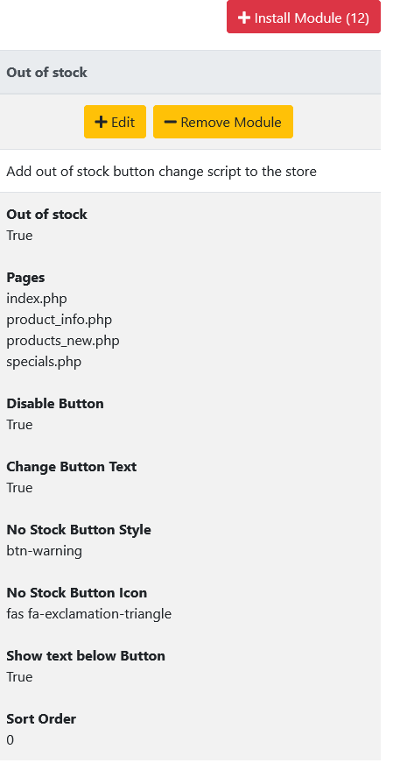Select product_info.php in Pages list
The width and height of the screenshot is (393, 763).
click(60, 320)
